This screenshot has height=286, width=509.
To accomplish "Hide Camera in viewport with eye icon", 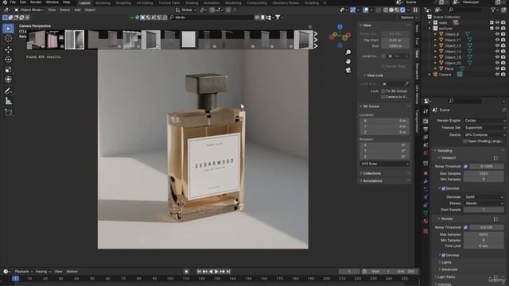I will [497, 75].
